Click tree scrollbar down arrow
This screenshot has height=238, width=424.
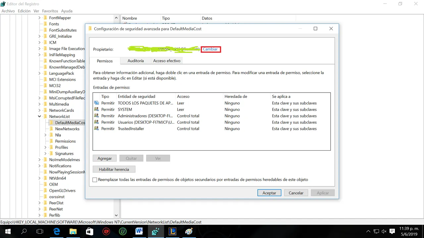click(116, 215)
